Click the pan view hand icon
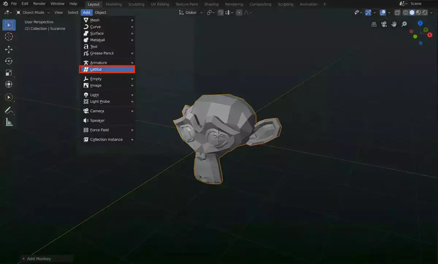Image resolution: width=438 pixels, height=264 pixels. [394, 24]
